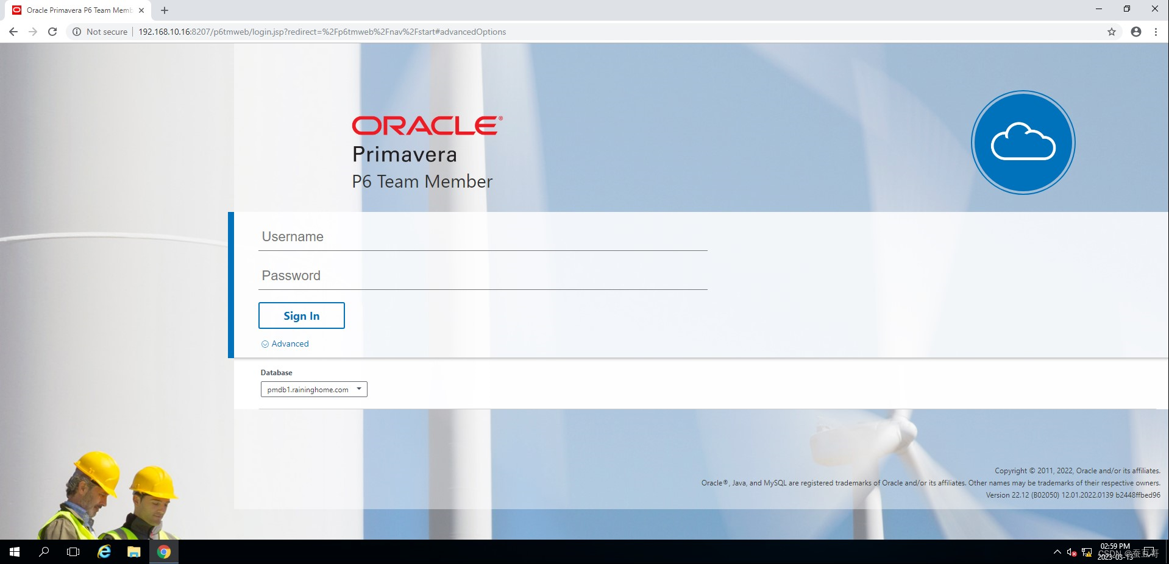The width and height of the screenshot is (1169, 564).
Task: Open a new browser tab
Action: [163, 10]
